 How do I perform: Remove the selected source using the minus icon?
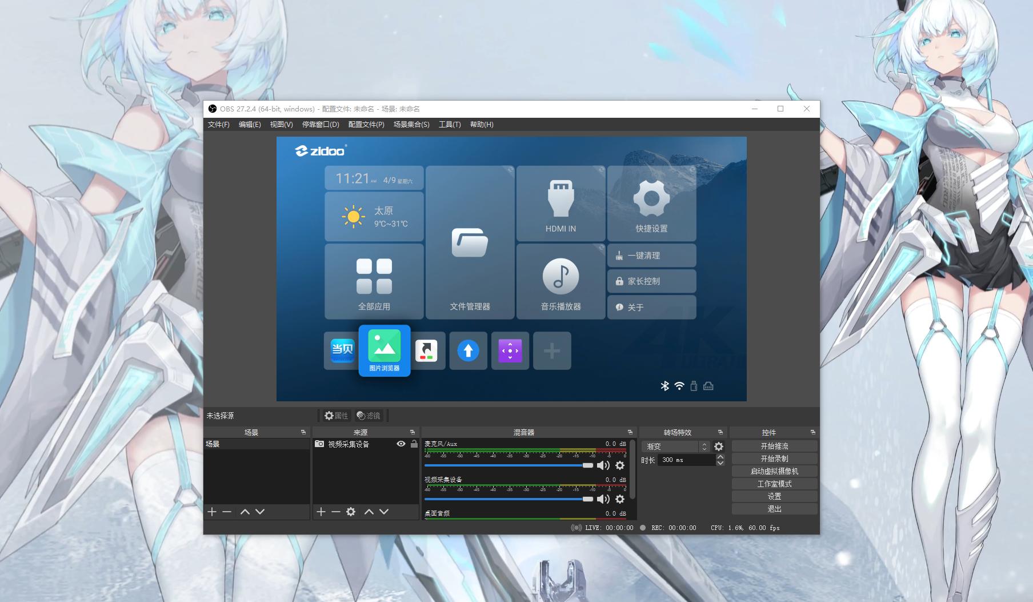pyautogui.click(x=336, y=512)
